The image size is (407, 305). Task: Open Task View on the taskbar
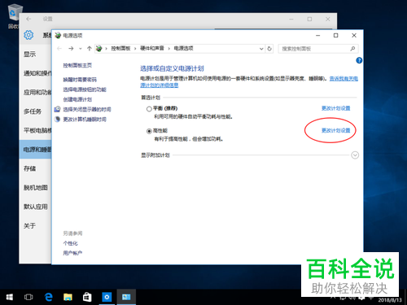28,297
